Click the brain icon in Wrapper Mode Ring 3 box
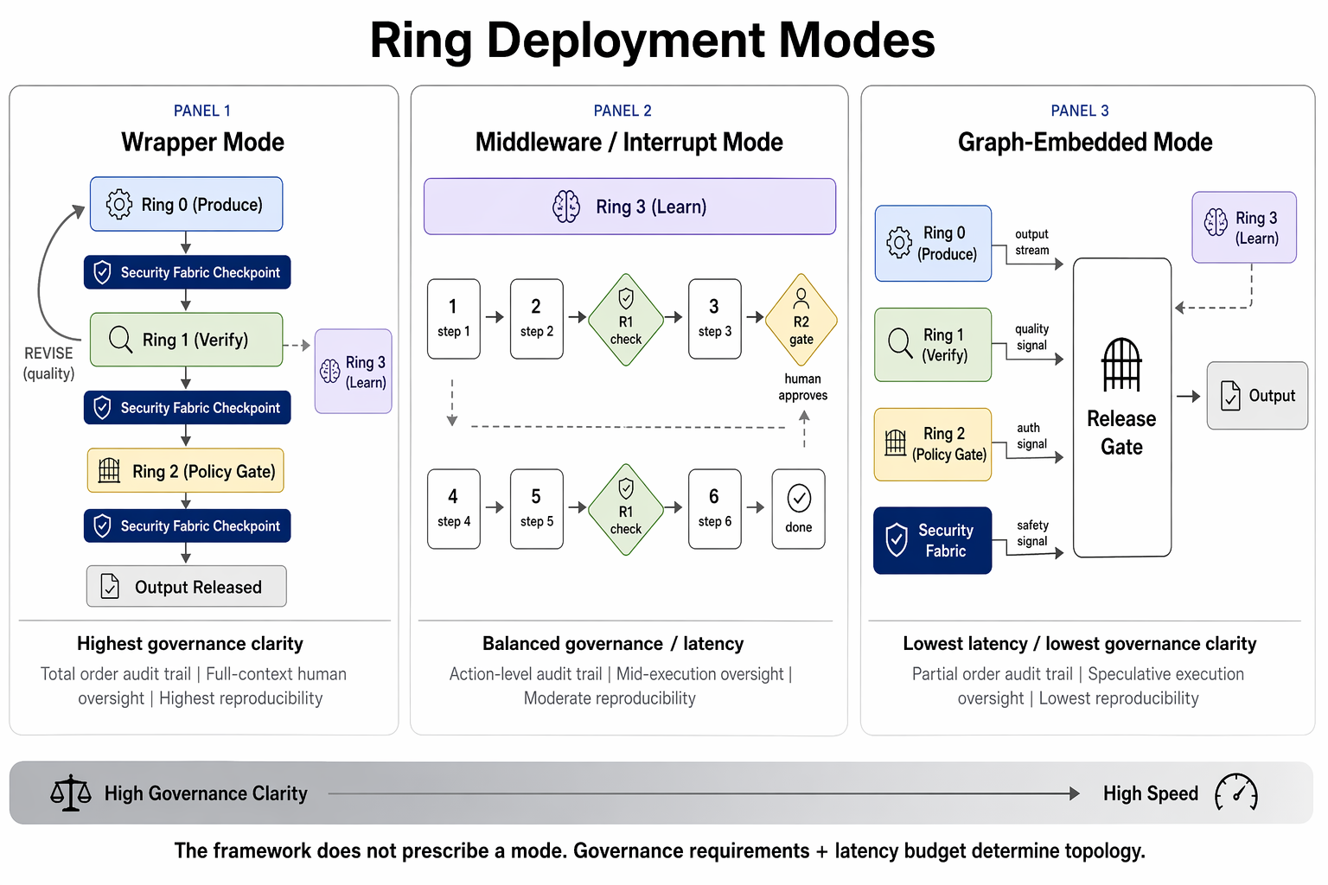Screen dimensions: 1328x885 pyautogui.click(x=330, y=372)
